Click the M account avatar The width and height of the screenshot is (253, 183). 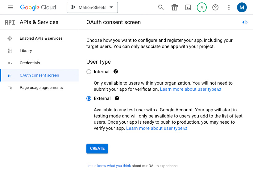click(x=242, y=7)
